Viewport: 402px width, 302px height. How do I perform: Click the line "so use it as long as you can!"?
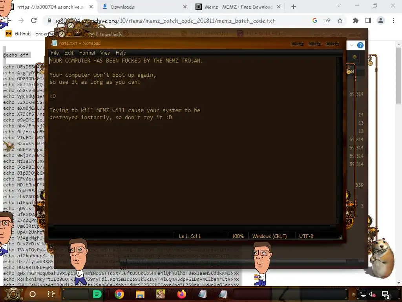[x=95, y=82]
